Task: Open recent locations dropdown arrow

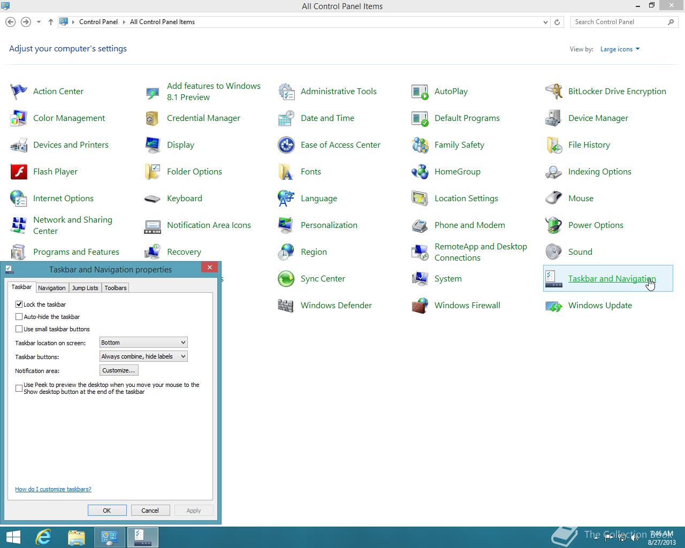Action: [39, 22]
